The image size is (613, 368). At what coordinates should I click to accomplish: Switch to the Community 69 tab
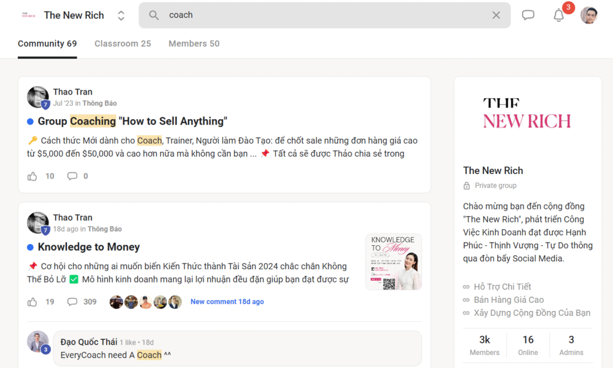(47, 44)
